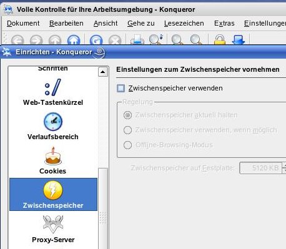Click the second zoom magnifier icon

195,39
